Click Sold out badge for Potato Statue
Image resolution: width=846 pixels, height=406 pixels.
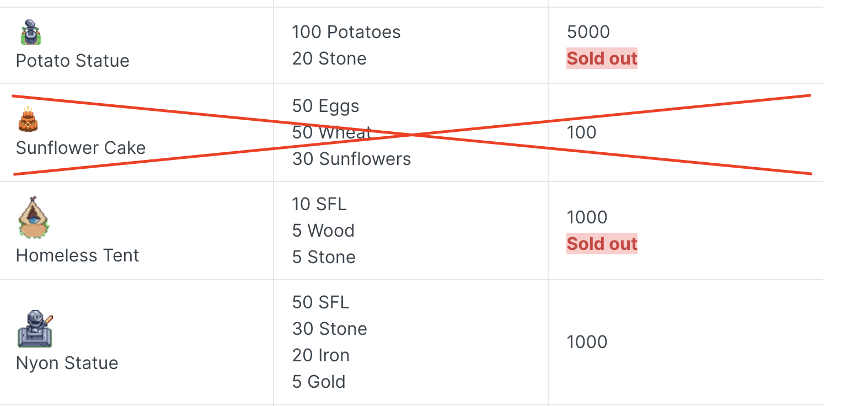click(602, 58)
